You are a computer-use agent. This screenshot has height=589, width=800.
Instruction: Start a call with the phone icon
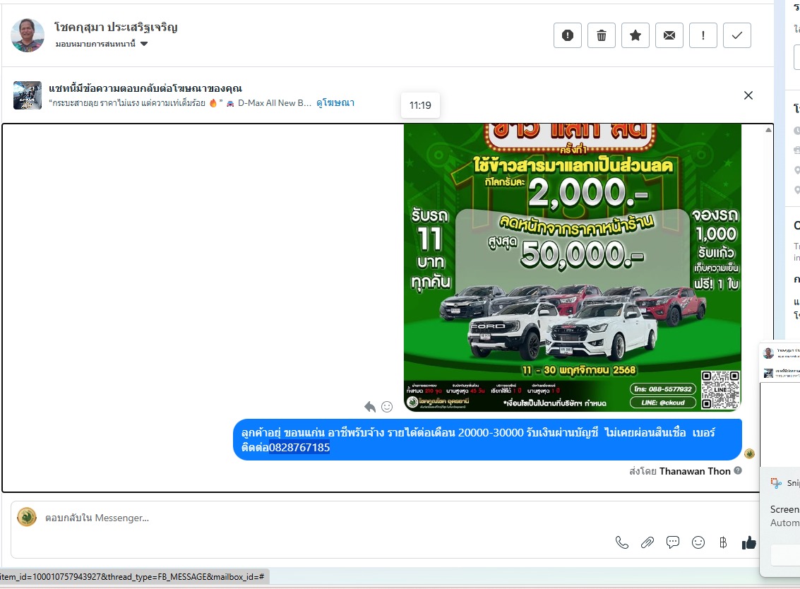click(x=622, y=542)
